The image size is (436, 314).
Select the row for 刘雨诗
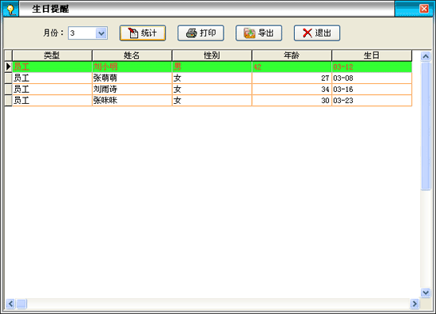tap(212, 90)
